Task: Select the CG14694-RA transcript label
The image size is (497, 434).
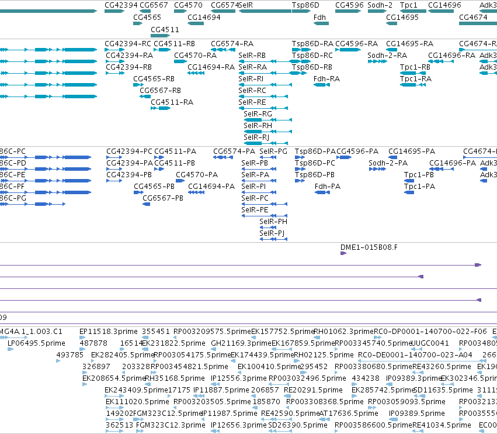Action: [211, 67]
